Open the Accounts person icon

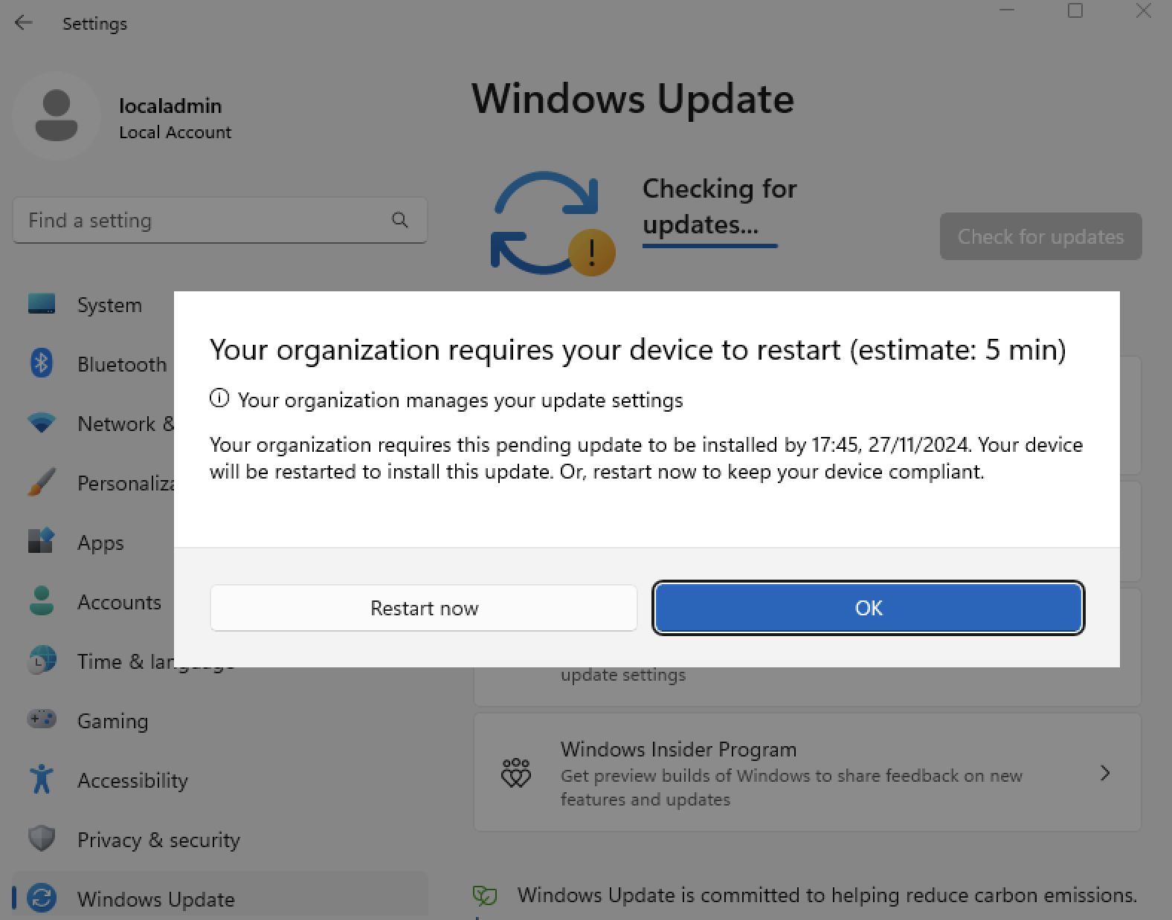coord(42,601)
